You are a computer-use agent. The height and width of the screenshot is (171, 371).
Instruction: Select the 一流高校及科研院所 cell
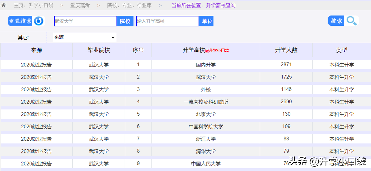pos(206,102)
